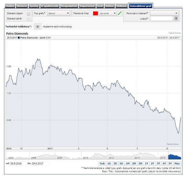This screenshot has height=181, width=194.
Task: Expand the Porovnat s indexem dropdown
Action: pyautogui.click(x=164, y=13)
